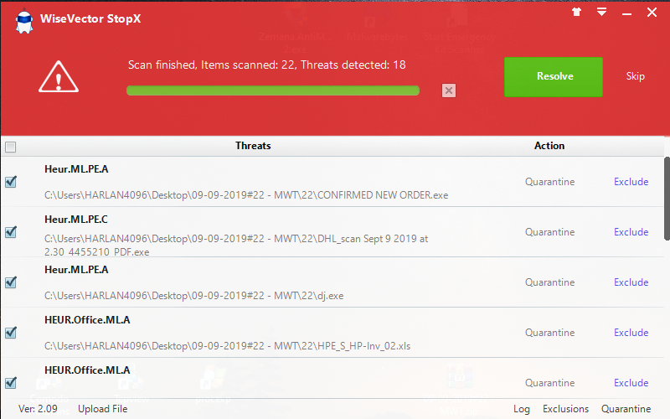
Task: Click Exclude for HPE_S_HP-Inv_02.xls
Action: [631, 333]
